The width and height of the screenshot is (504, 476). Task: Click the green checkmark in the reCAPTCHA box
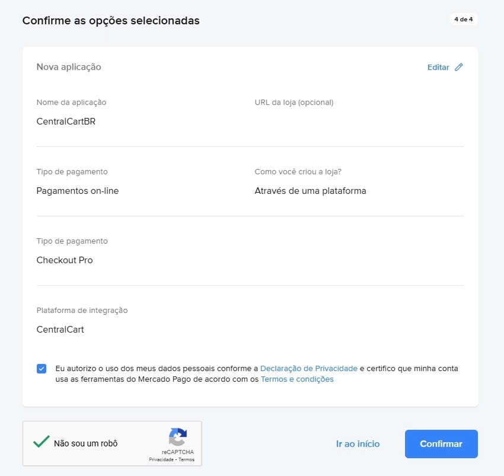tap(42, 442)
